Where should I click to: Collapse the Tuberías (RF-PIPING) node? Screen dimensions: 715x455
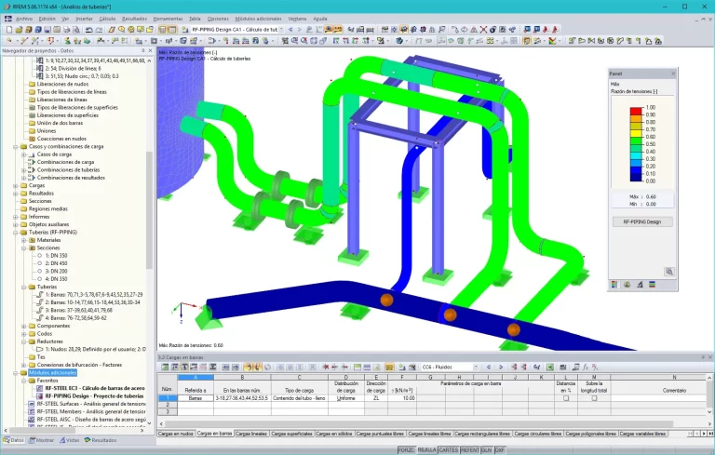coord(16,233)
